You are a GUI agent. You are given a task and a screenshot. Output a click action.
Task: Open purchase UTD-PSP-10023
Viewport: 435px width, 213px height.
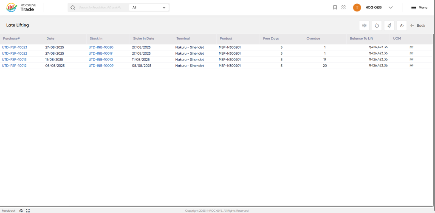pyautogui.click(x=14, y=47)
